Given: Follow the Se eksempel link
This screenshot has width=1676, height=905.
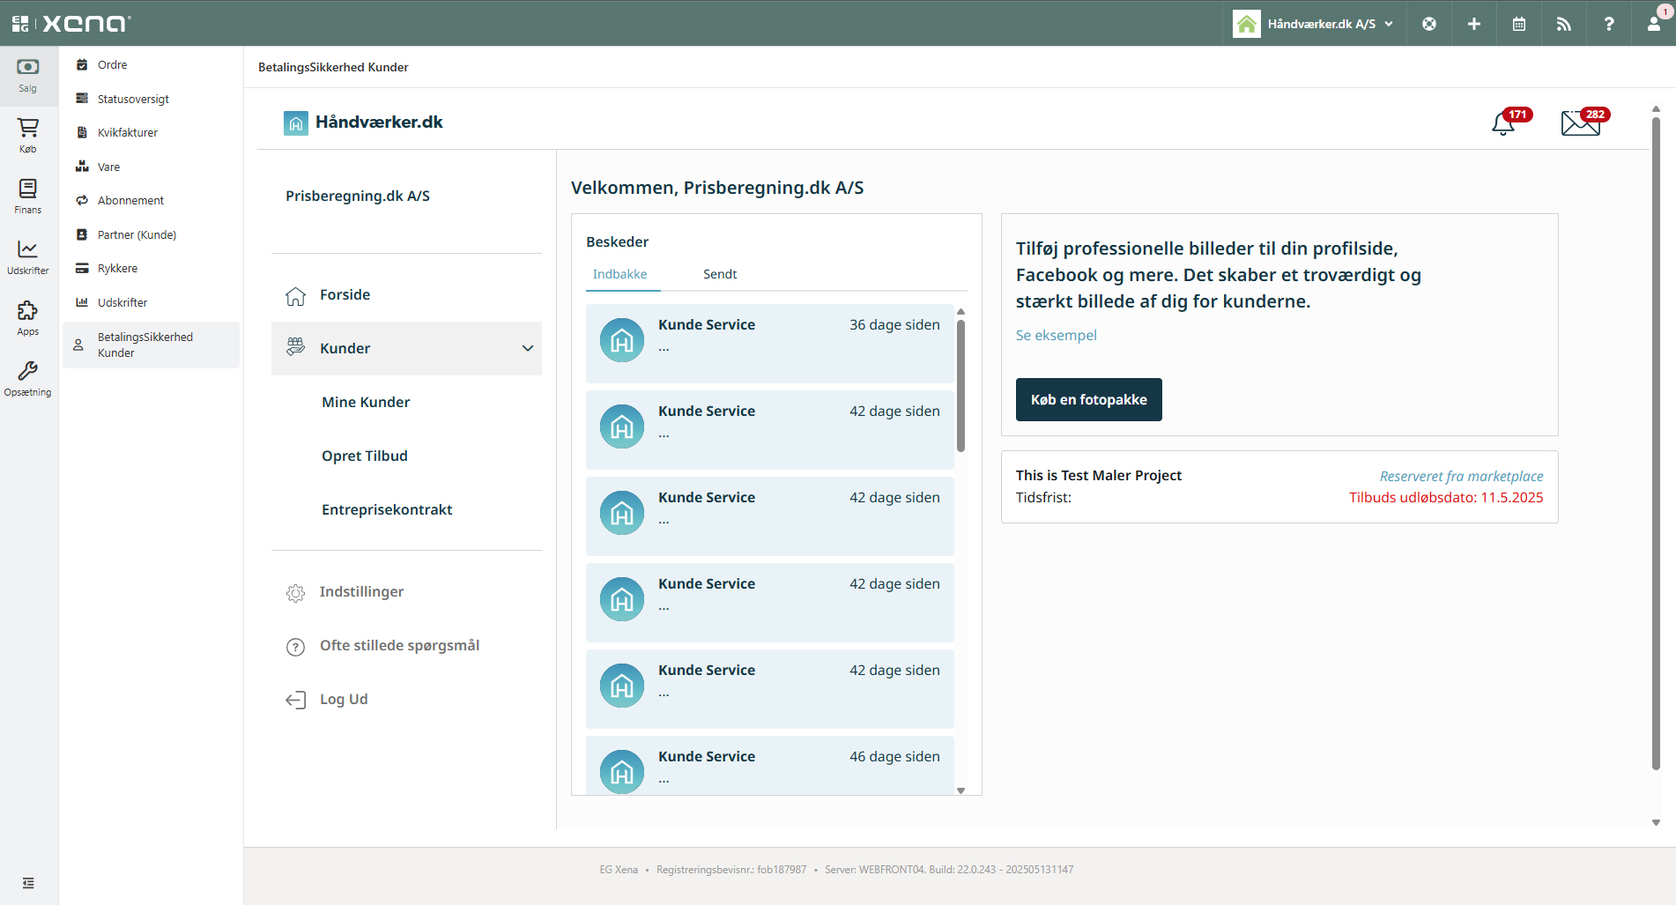Looking at the screenshot, I should pos(1056,335).
